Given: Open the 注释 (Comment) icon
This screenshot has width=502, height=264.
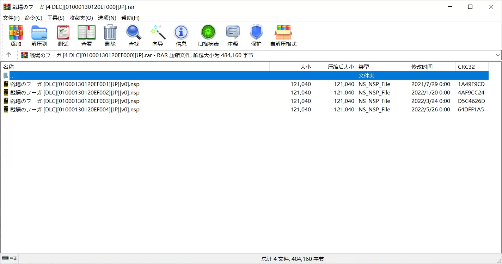Looking at the screenshot, I should tap(233, 36).
